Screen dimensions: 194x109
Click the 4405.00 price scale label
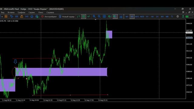[189, 58]
